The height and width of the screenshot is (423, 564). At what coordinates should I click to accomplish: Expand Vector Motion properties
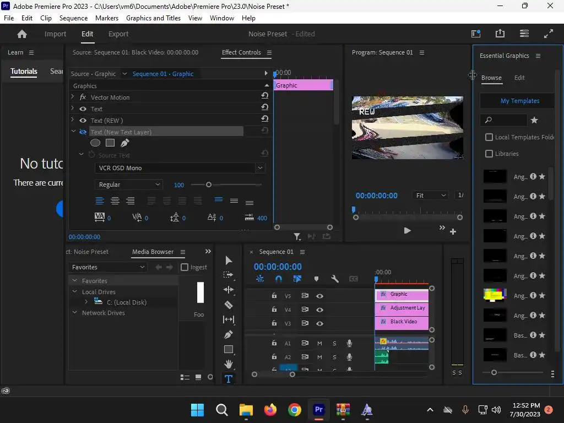(73, 97)
